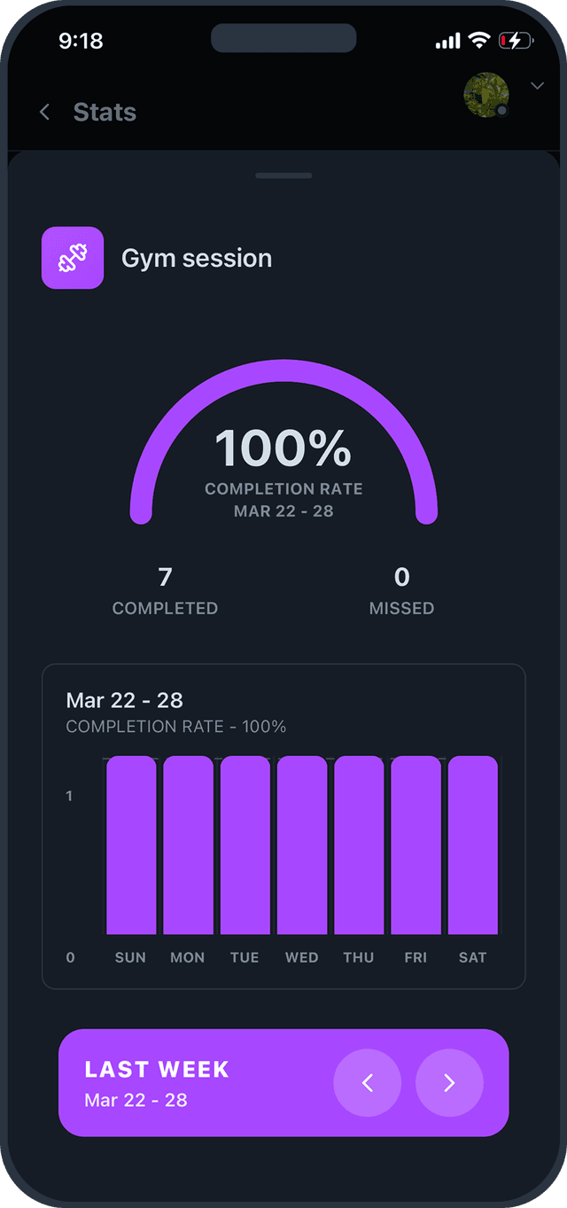Screen dimensions: 567x1208
Task: Tap the 100% completion gauge
Action: tap(283, 448)
